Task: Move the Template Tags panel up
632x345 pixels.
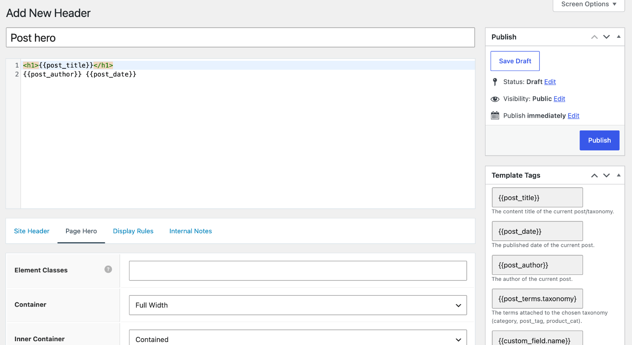Action: [x=595, y=175]
